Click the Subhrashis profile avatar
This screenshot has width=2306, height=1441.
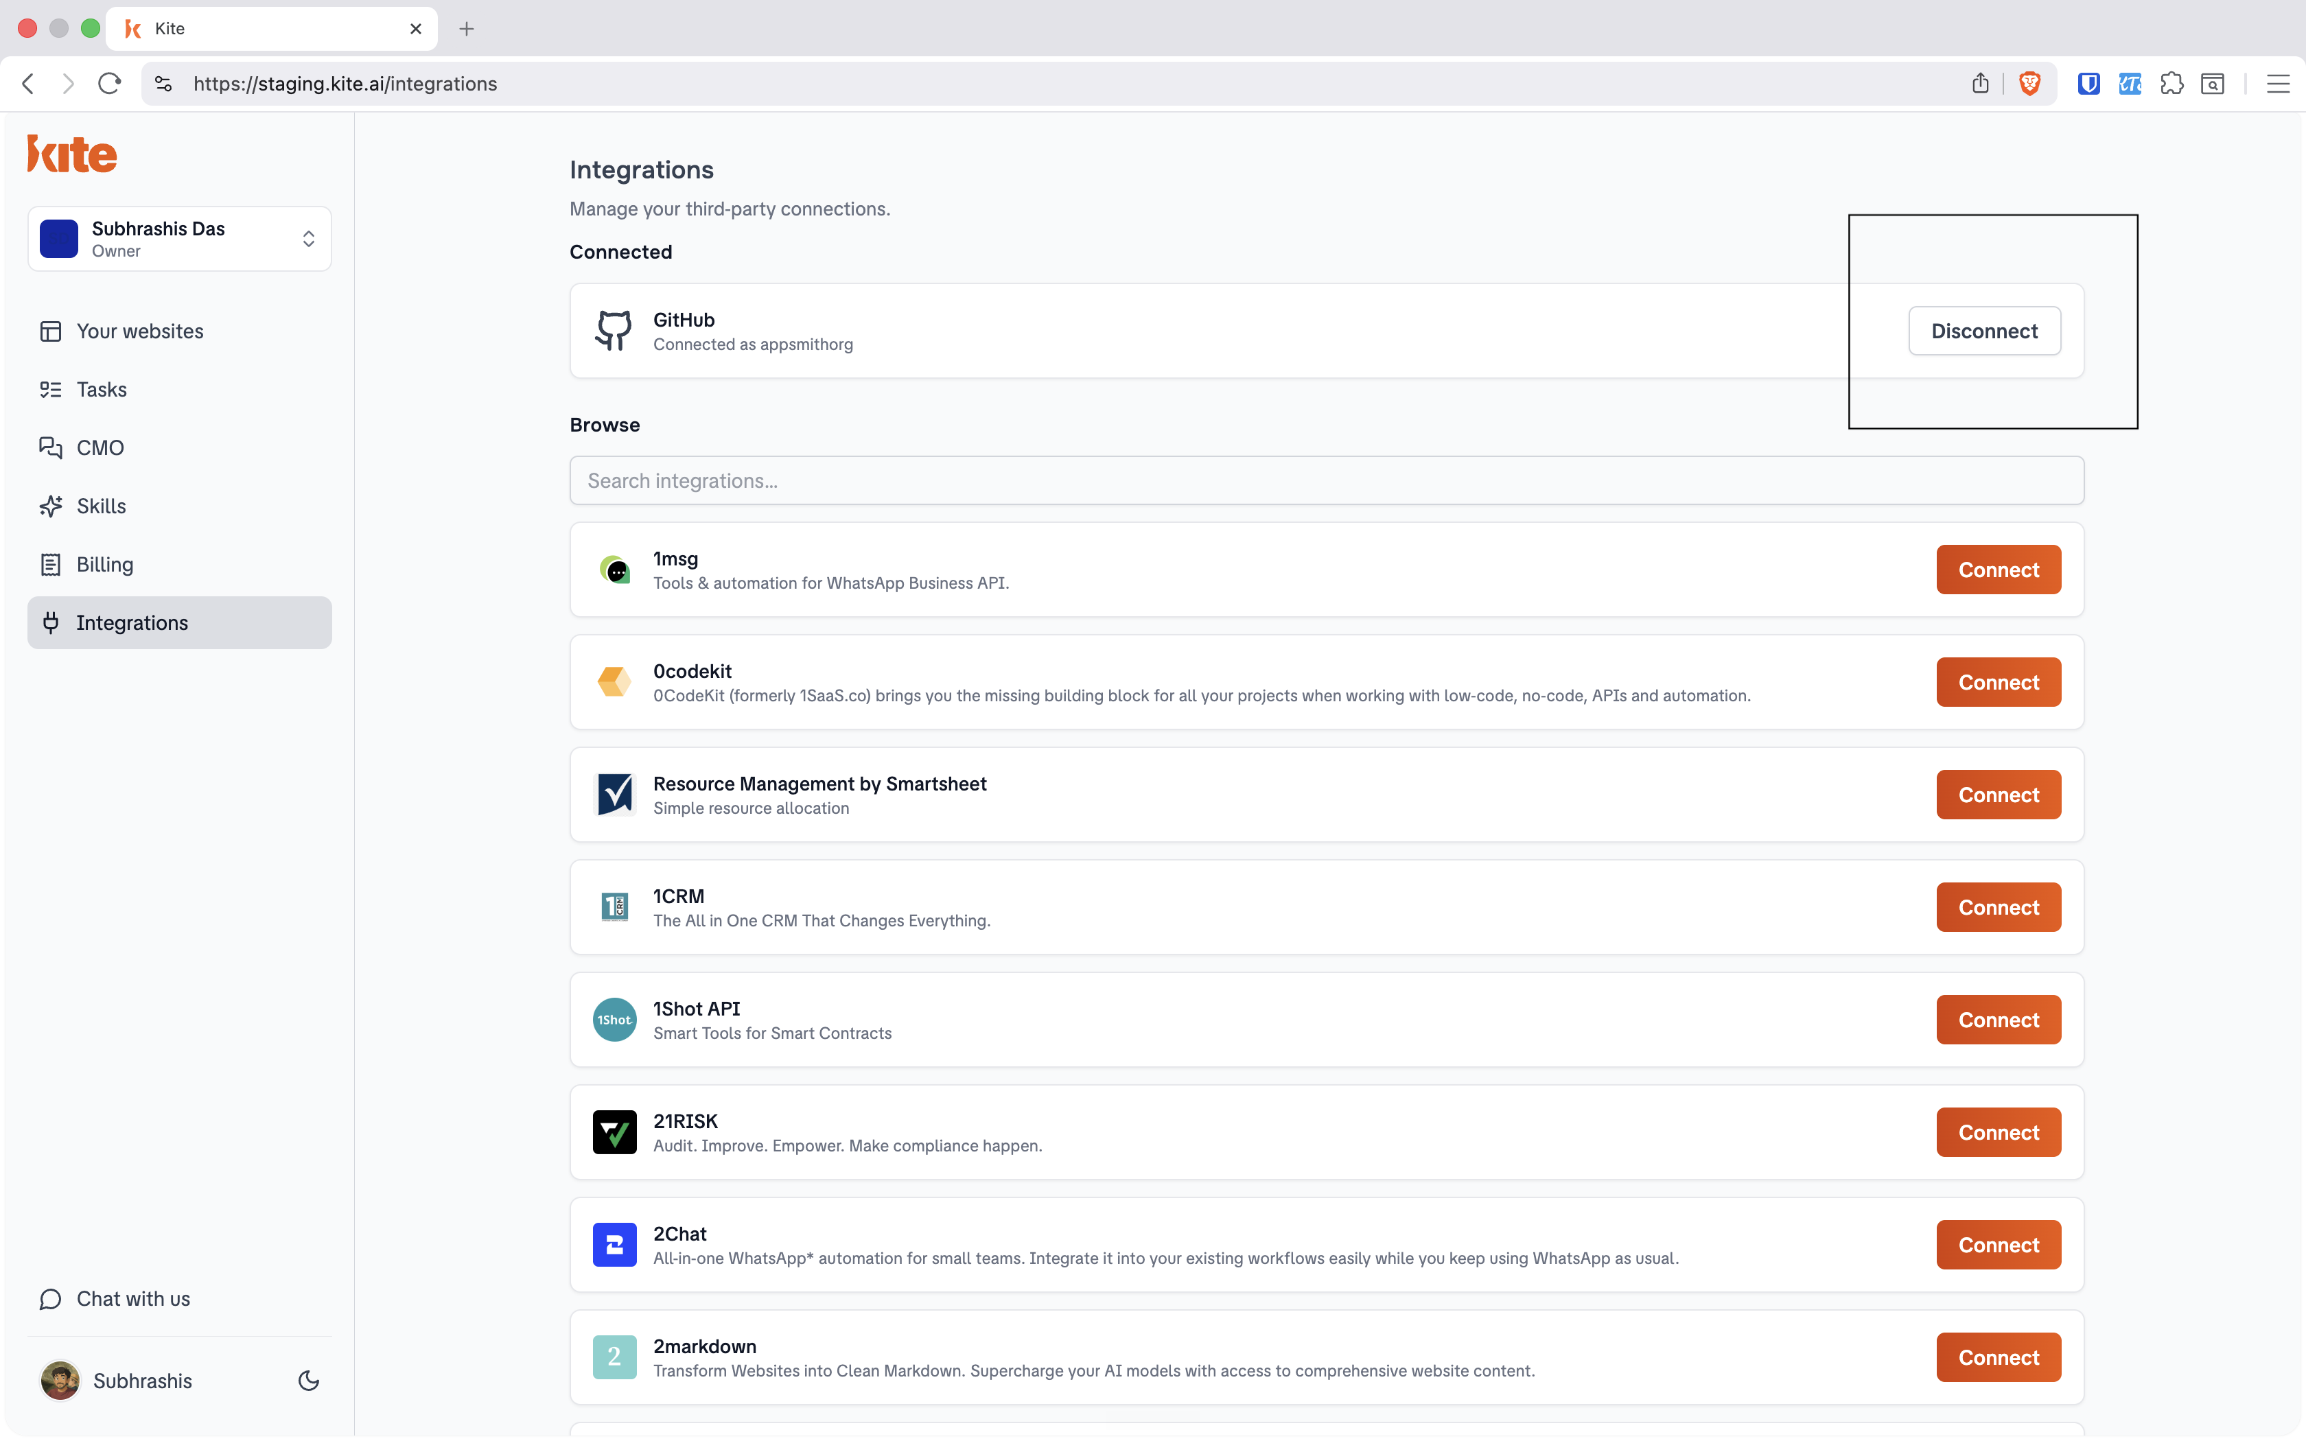[x=60, y=1381]
